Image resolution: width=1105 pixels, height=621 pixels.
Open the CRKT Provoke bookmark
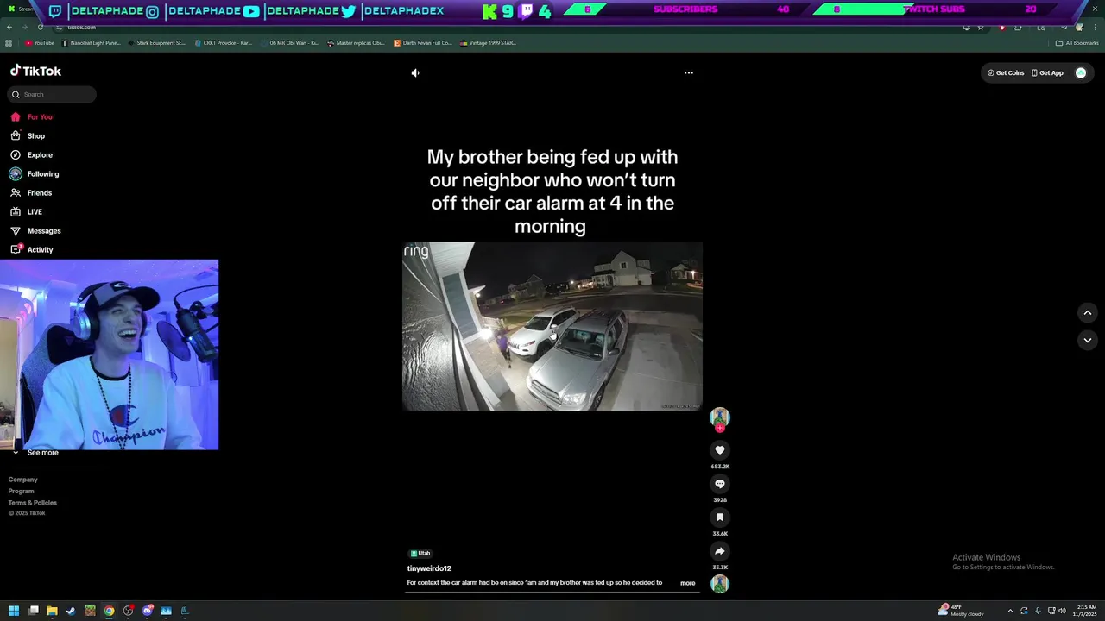224,43
